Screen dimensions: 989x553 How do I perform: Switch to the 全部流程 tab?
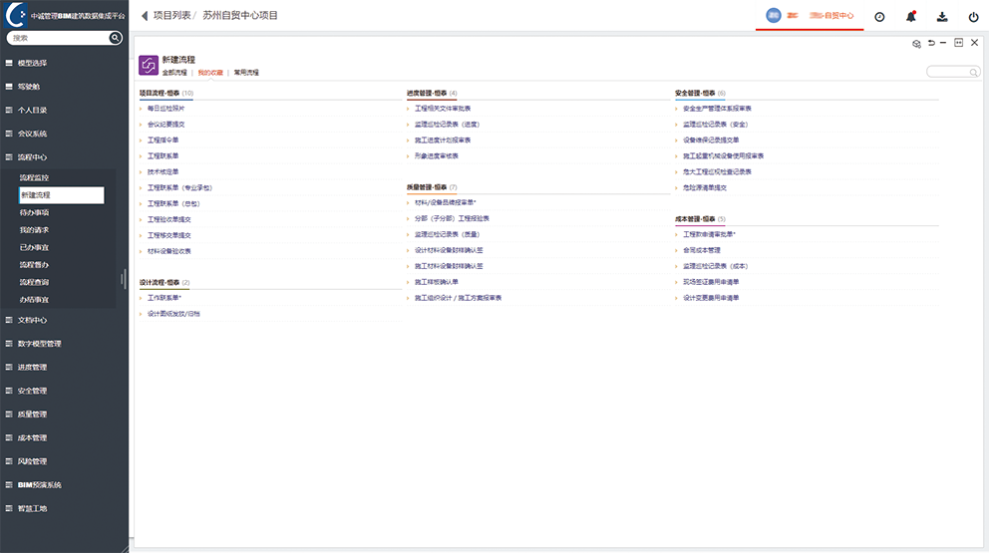(174, 73)
